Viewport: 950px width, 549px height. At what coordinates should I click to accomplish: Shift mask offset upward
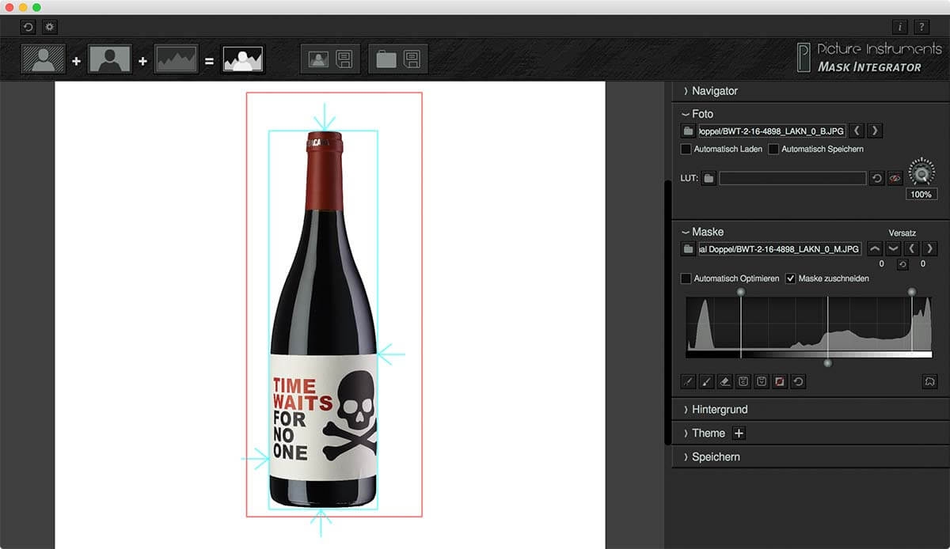point(875,248)
